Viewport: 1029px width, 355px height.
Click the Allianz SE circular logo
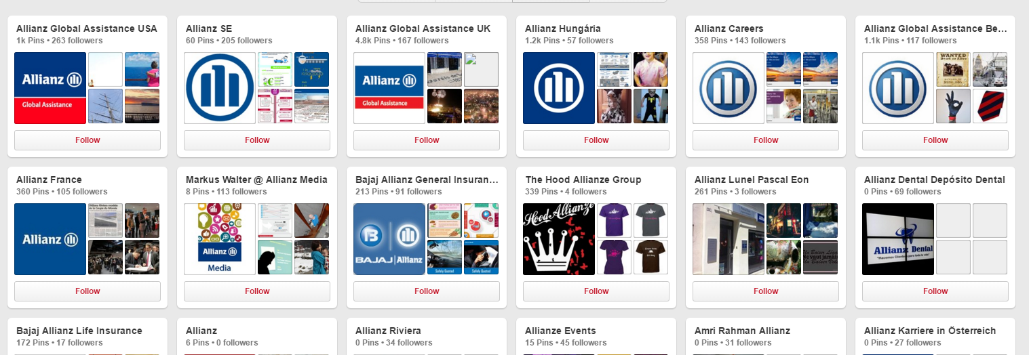pos(220,88)
